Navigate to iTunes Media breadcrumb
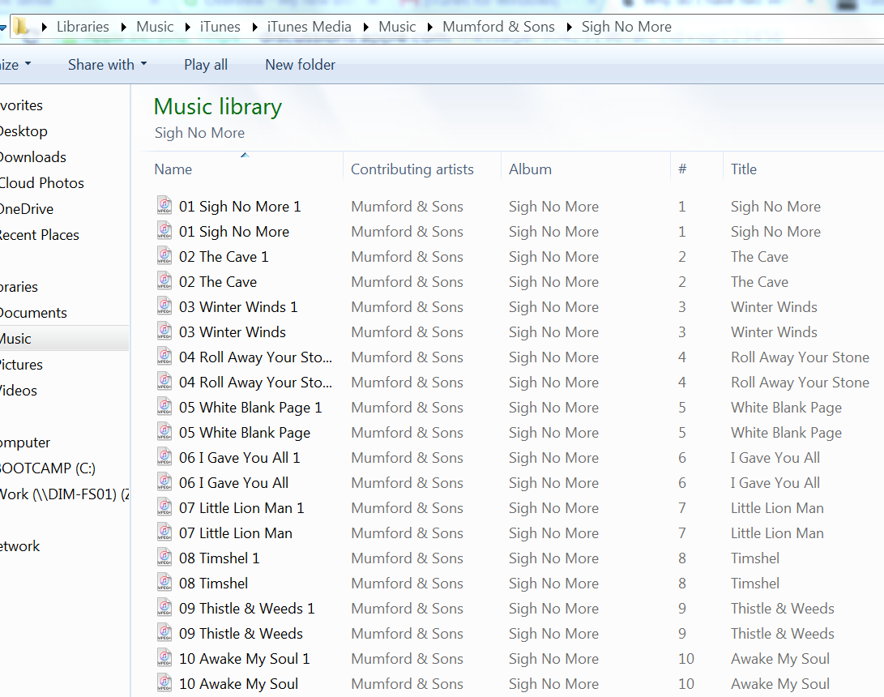The height and width of the screenshot is (697, 884). point(309,27)
